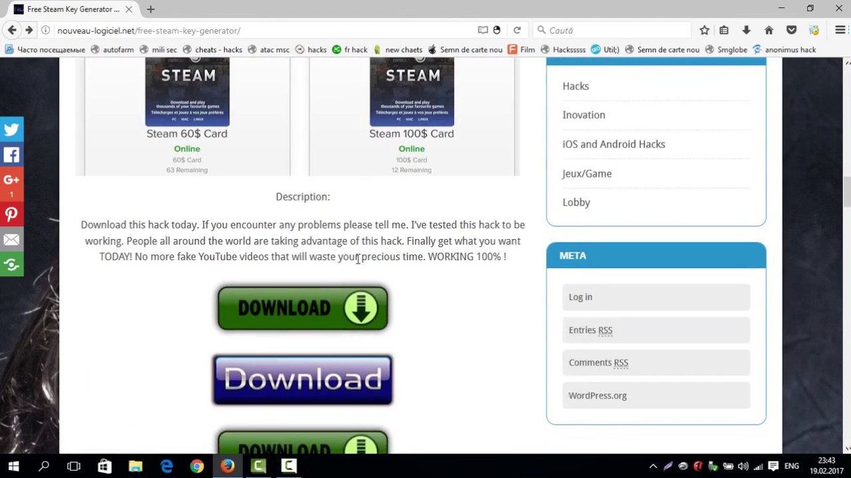851x478 pixels.
Task: Click the 'Steam 100$ Card' title text
Action: [412, 133]
